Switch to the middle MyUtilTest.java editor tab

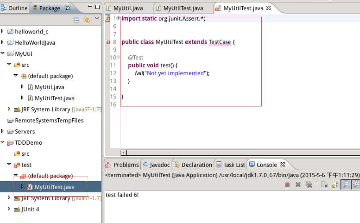180,8
